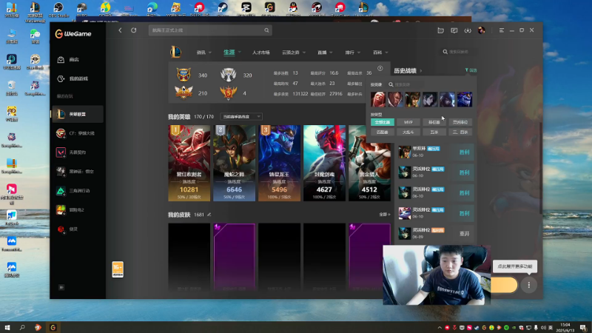This screenshot has width=592, height=333.
Task: Click the League of Legends logo in the nav bar
Action: pos(175,52)
